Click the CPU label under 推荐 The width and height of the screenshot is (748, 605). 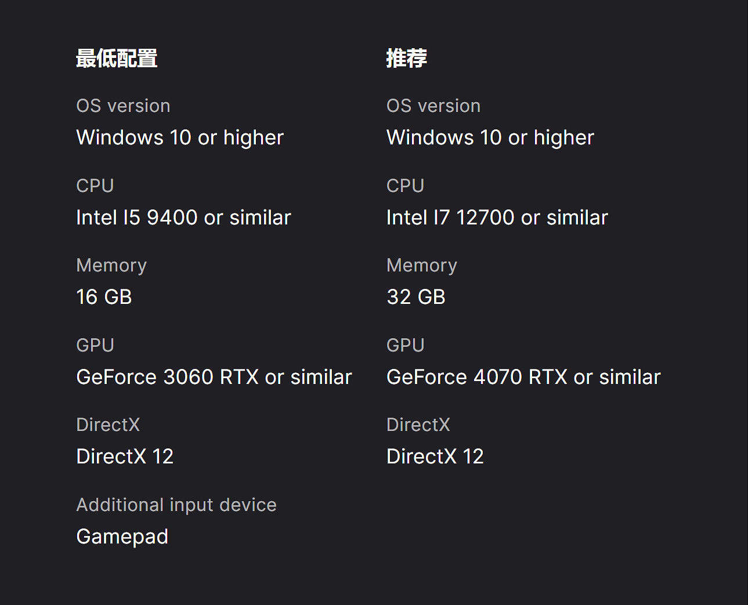point(406,186)
